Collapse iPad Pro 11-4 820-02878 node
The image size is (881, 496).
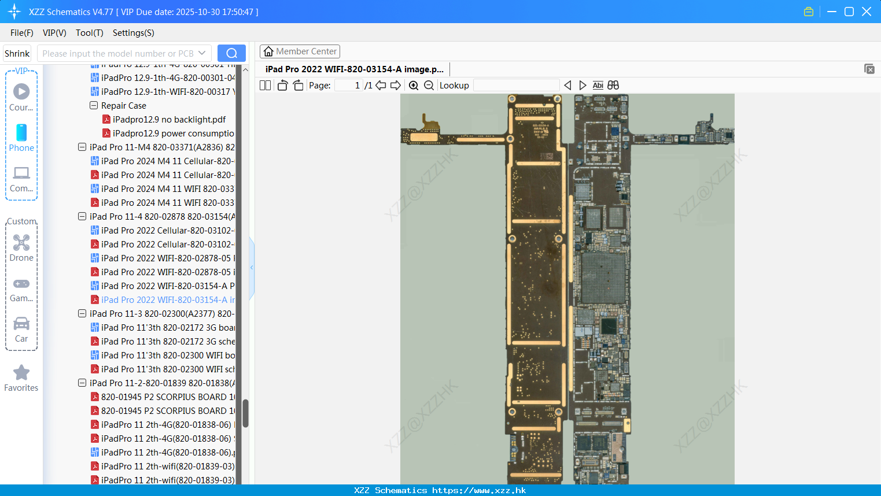coord(82,216)
